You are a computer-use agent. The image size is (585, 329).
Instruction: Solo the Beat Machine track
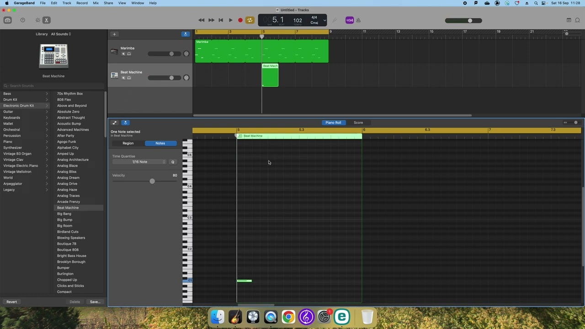tap(129, 78)
